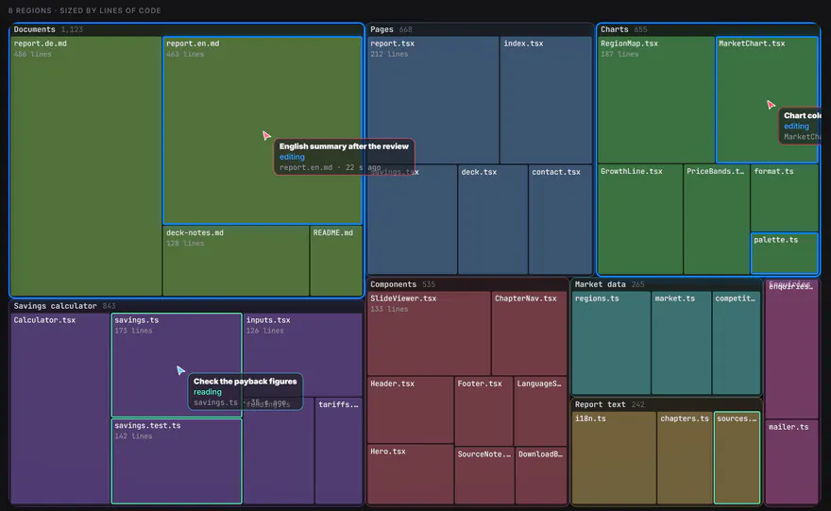
Task: Click the ChapterNav.tsx tile
Action: (x=530, y=333)
